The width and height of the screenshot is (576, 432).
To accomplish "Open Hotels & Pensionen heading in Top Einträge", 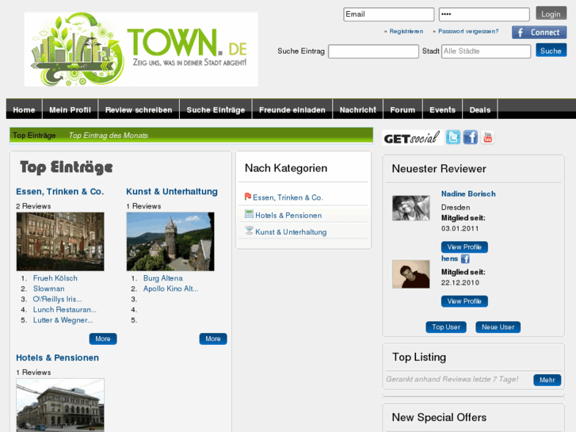I will (x=57, y=357).
